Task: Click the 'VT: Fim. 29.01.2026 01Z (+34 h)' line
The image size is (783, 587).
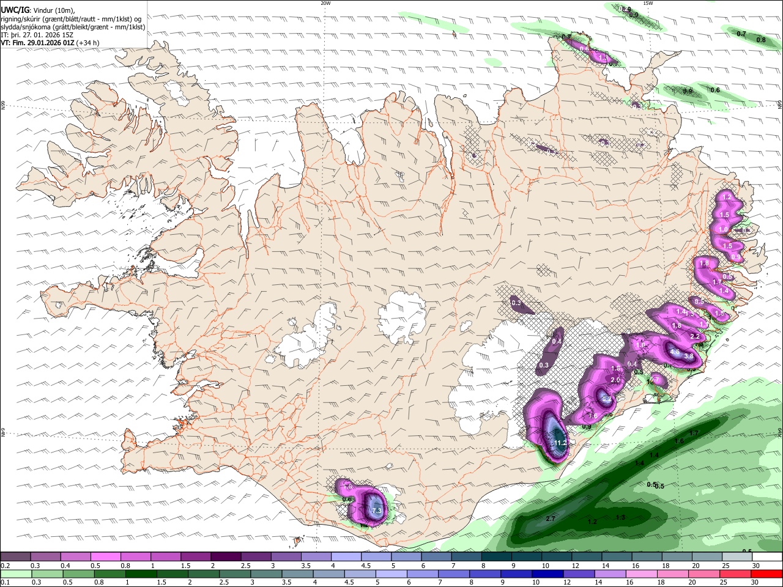Action: click(x=50, y=43)
